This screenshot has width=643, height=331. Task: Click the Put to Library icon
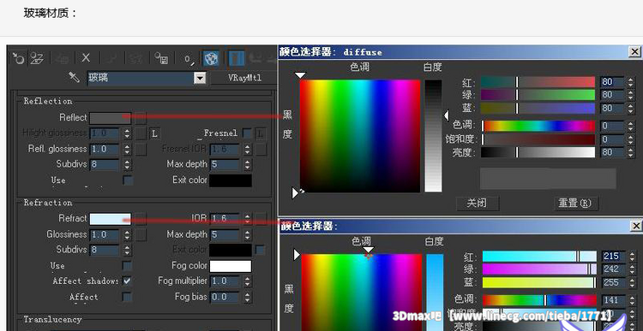point(161,58)
